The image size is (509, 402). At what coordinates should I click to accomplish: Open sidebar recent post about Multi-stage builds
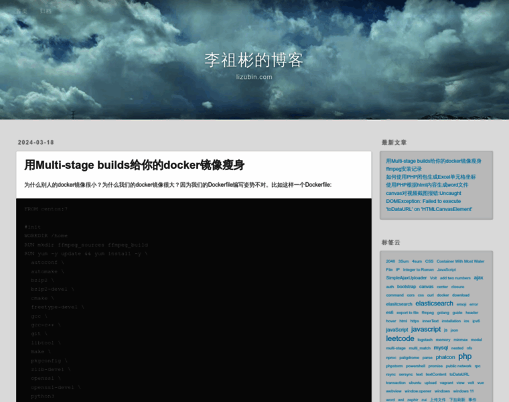(434, 161)
